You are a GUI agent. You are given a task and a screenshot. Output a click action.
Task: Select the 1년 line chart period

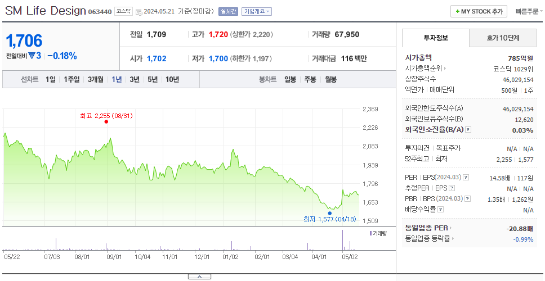[x=117, y=79]
